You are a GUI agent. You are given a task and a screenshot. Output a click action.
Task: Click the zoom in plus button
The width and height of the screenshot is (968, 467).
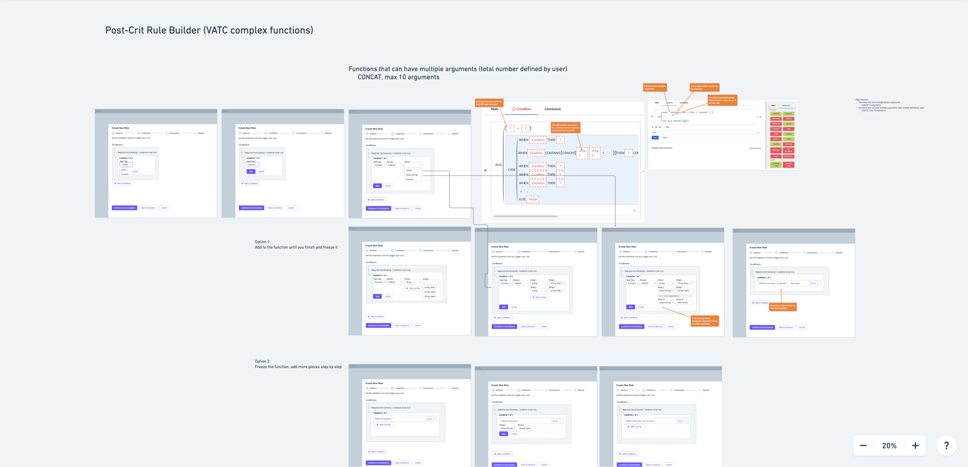pos(915,445)
